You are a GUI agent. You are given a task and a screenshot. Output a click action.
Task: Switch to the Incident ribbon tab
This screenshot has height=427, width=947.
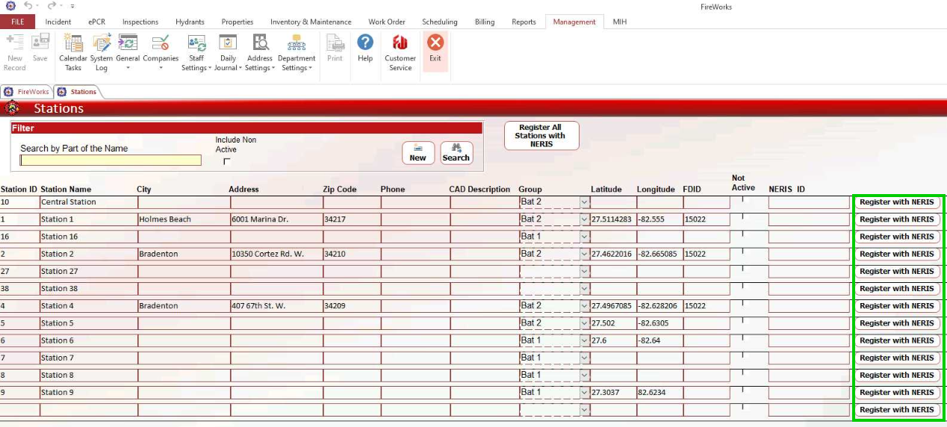(x=58, y=22)
